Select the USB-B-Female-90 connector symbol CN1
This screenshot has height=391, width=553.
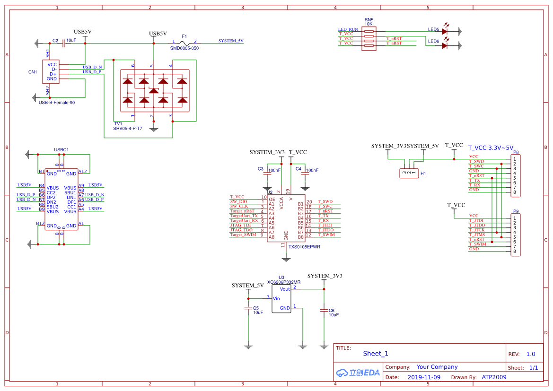point(51,72)
